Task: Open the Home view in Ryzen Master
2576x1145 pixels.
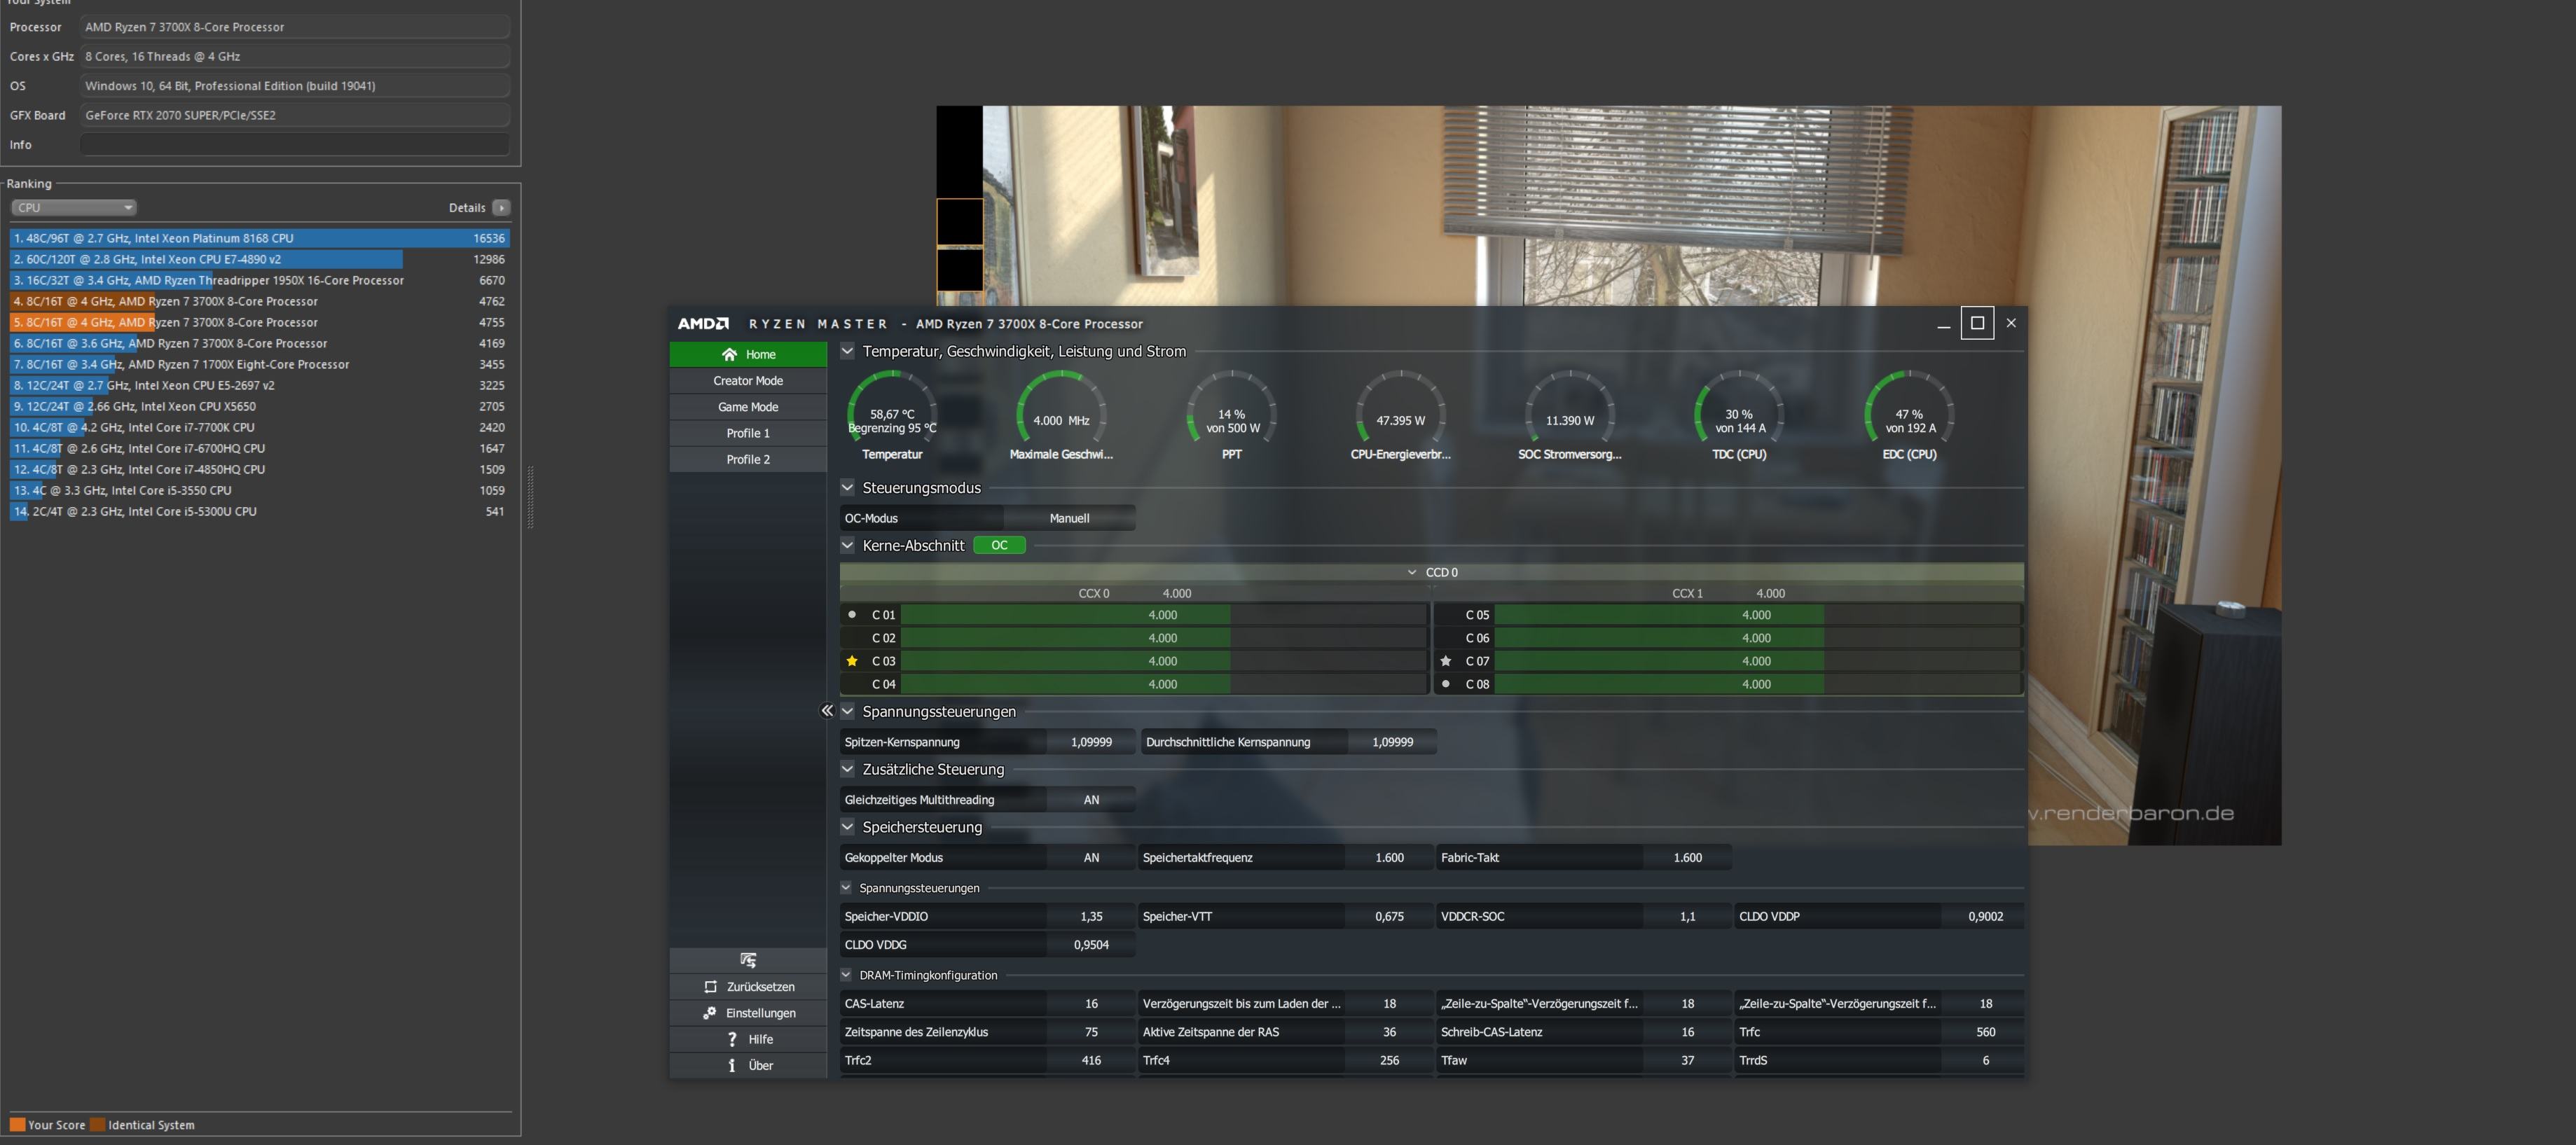Action: 748,354
